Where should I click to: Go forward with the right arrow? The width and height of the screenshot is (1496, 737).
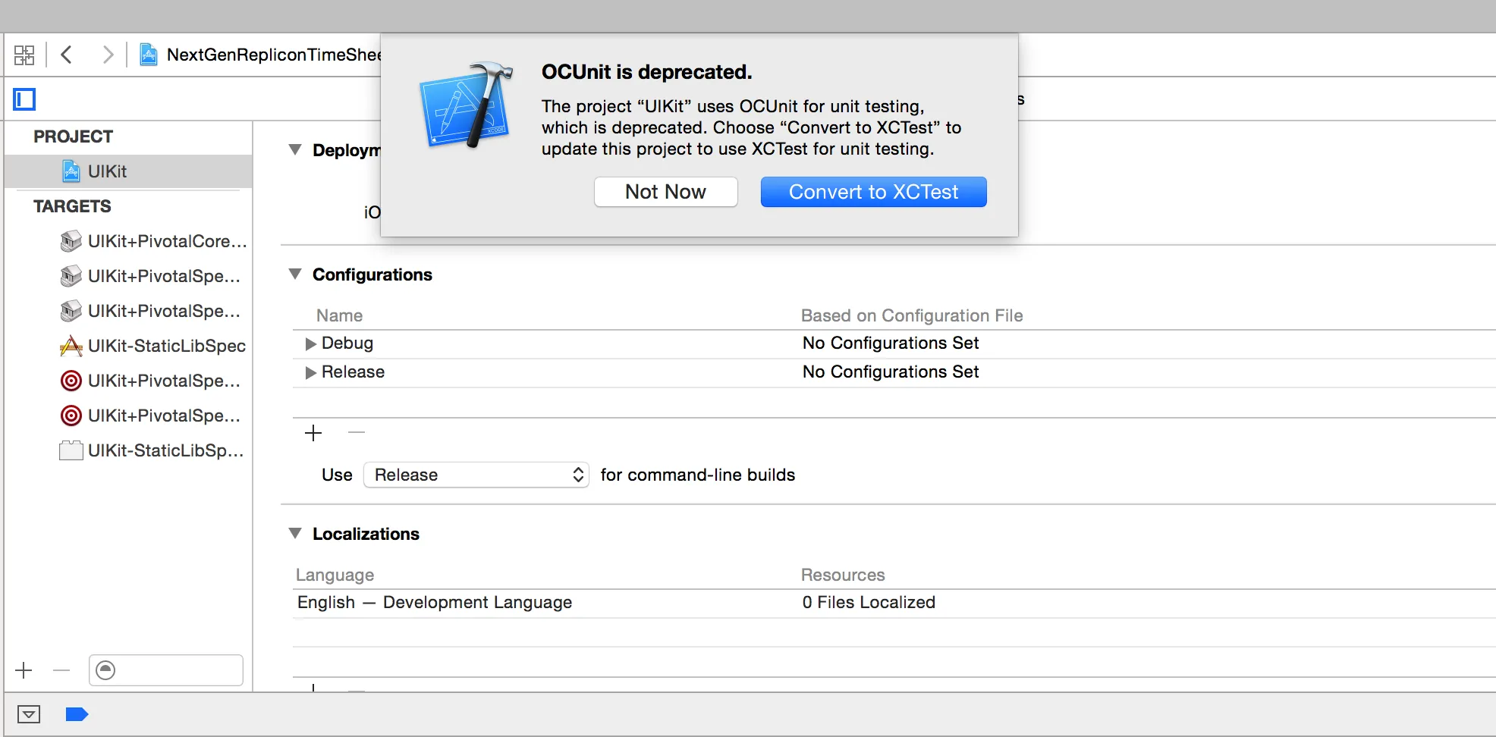108,55
